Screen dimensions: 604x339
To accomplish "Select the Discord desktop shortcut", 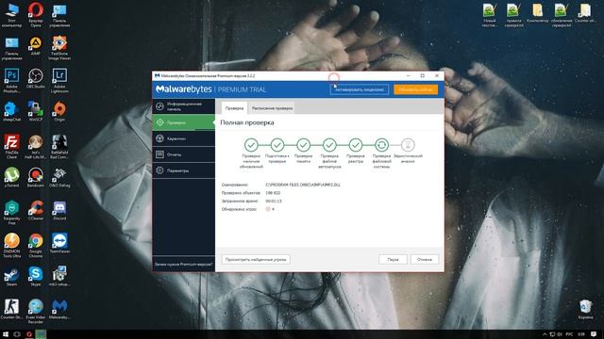I will [x=59, y=210].
